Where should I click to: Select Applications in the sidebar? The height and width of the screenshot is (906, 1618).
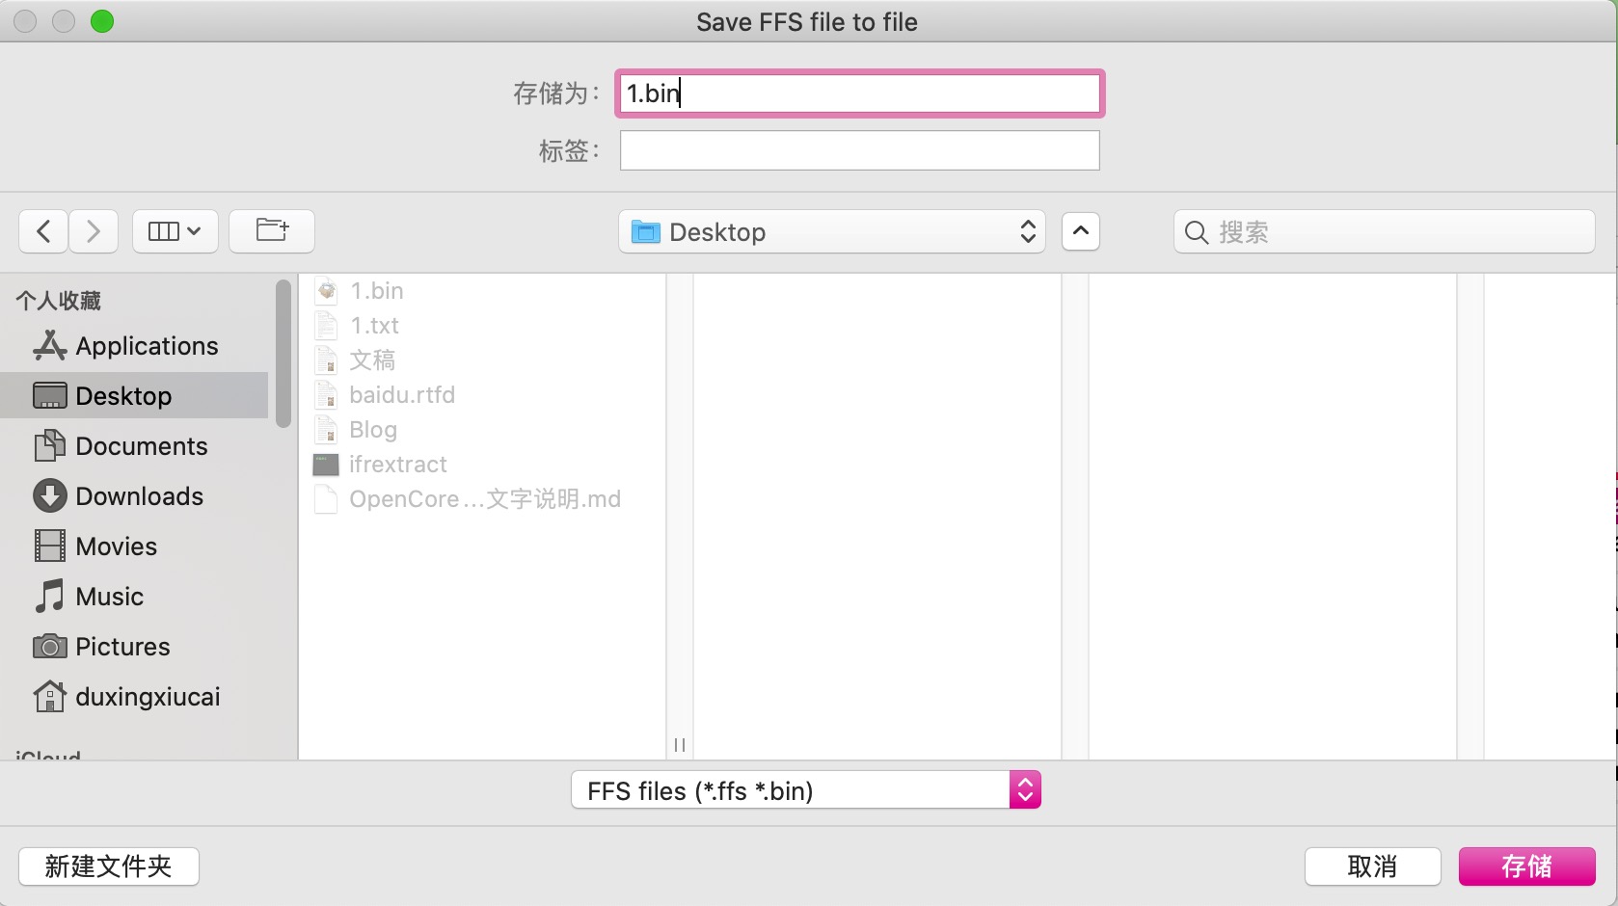(135, 346)
